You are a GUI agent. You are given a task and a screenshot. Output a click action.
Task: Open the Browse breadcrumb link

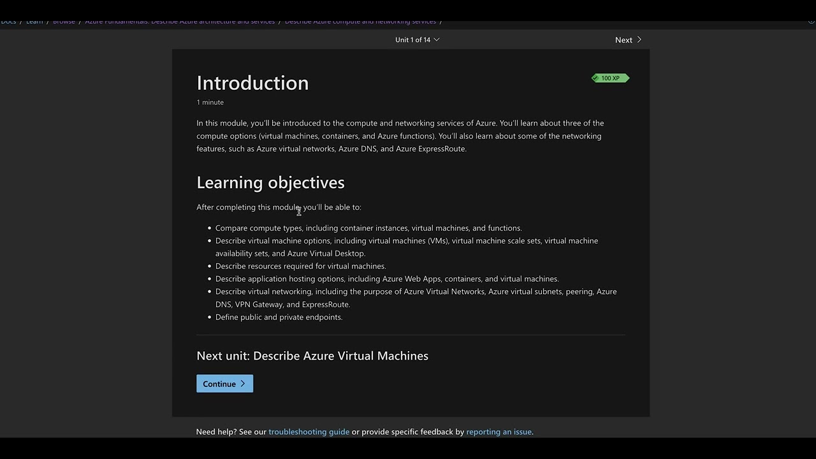pyautogui.click(x=64, y=22)
